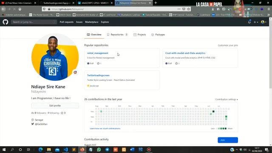Open the followers link
The image size is (272, 153).
pyautogui.click(x=39, y=113)
